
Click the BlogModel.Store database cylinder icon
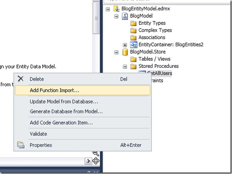[125, 52]
